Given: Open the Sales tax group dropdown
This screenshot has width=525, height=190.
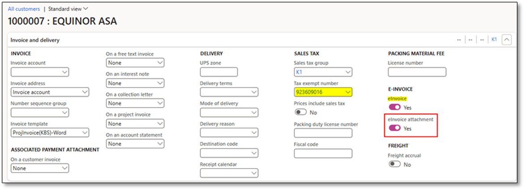Looking at the screenshot, I should click(323, 72).
